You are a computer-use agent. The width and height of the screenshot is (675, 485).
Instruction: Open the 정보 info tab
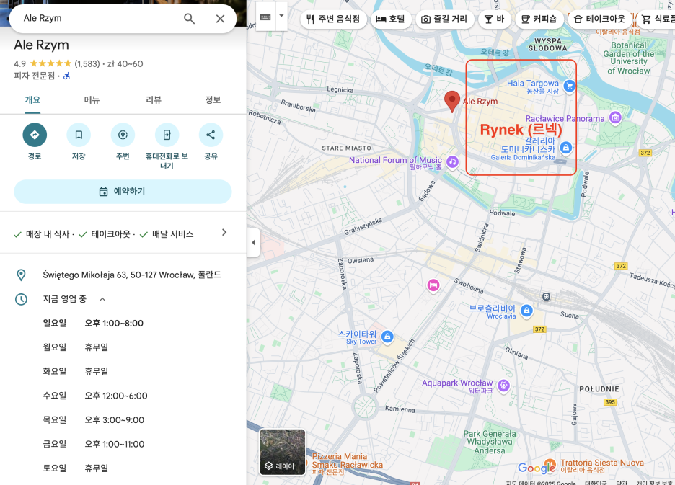coord(213,100)
